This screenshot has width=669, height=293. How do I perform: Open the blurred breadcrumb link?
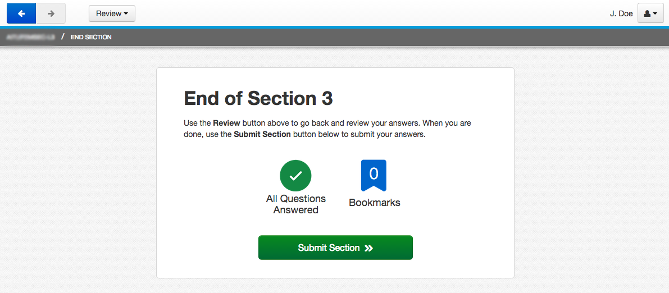click(30, 37)
